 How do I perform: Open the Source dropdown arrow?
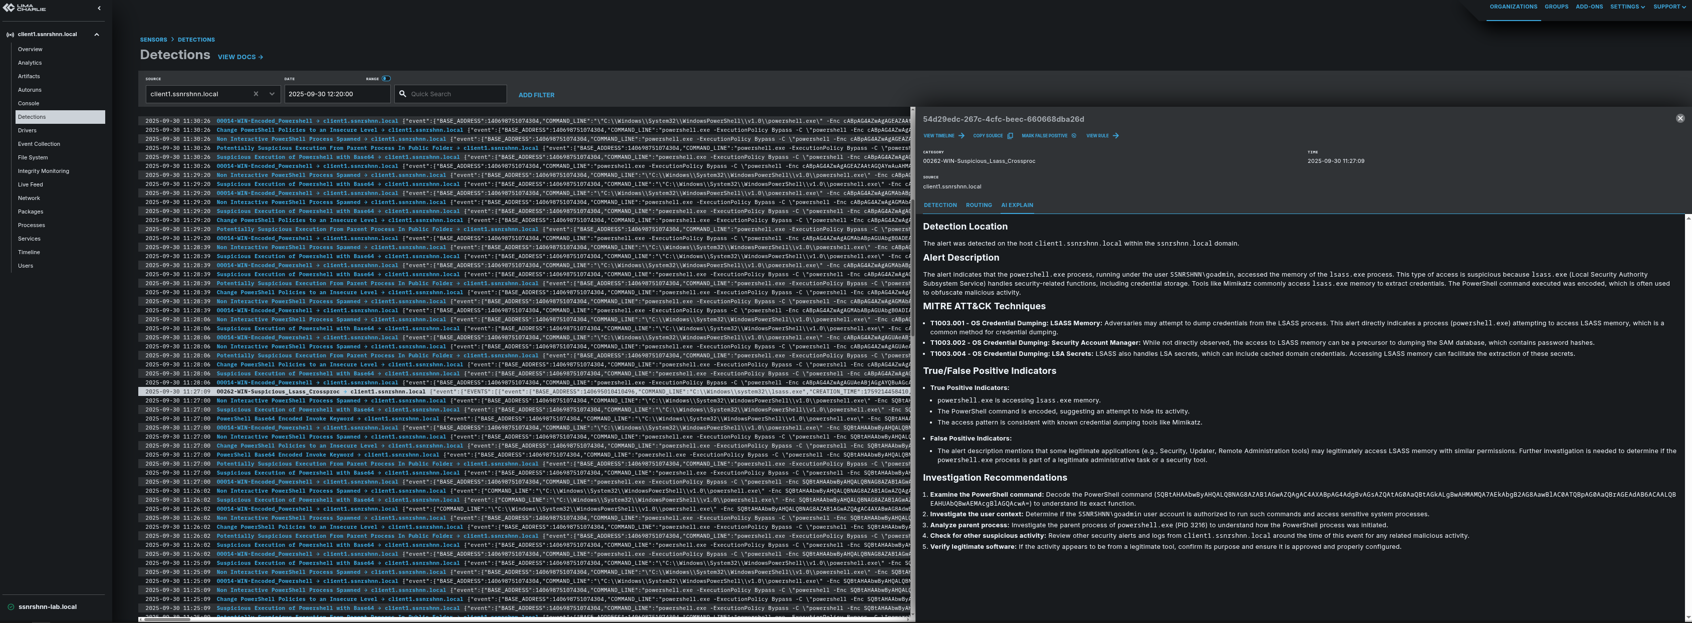[272, 94]
